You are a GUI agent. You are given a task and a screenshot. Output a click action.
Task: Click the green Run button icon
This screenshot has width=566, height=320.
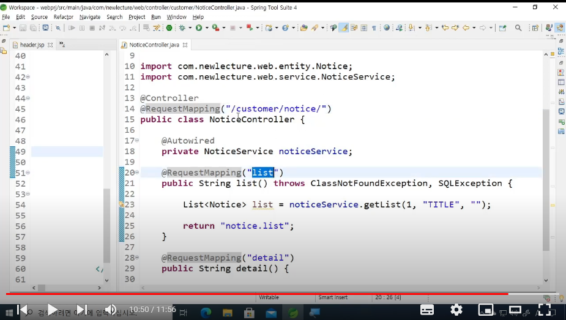(199, 28)
